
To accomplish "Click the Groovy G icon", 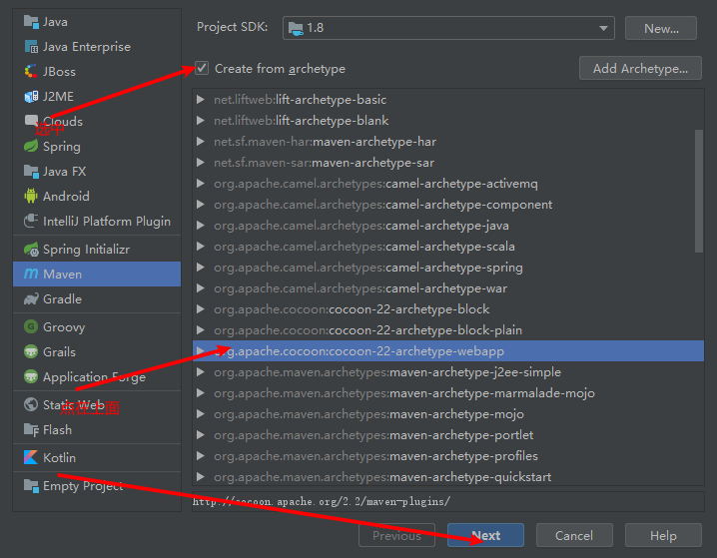I will pos(31,326).
